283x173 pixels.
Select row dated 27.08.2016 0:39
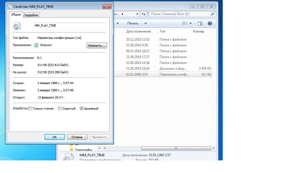click(x=163, y=45)
